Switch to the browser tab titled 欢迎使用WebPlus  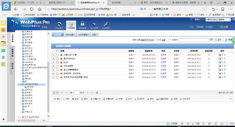point(90,3)
